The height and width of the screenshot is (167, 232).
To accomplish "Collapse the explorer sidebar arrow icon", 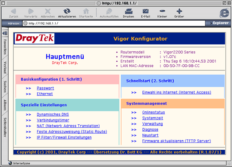I will tap(5, 33).
